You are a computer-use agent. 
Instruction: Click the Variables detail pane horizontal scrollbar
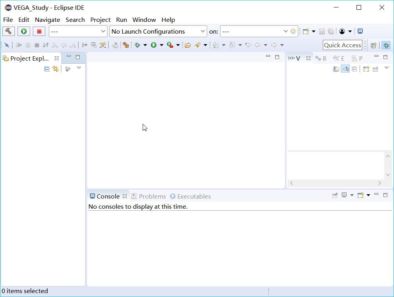(x=335, y=183)
